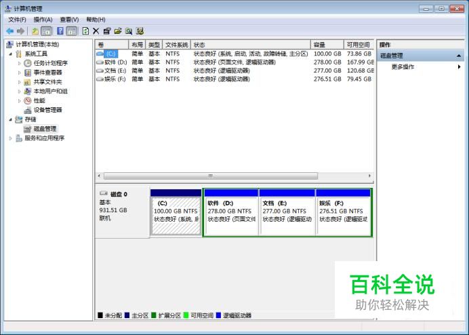Select 计算机管理(本地) root node

37,45
